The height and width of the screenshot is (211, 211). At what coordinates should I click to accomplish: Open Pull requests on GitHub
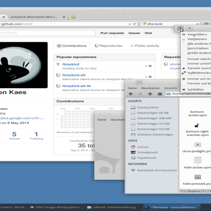click(x=112, y=33)
